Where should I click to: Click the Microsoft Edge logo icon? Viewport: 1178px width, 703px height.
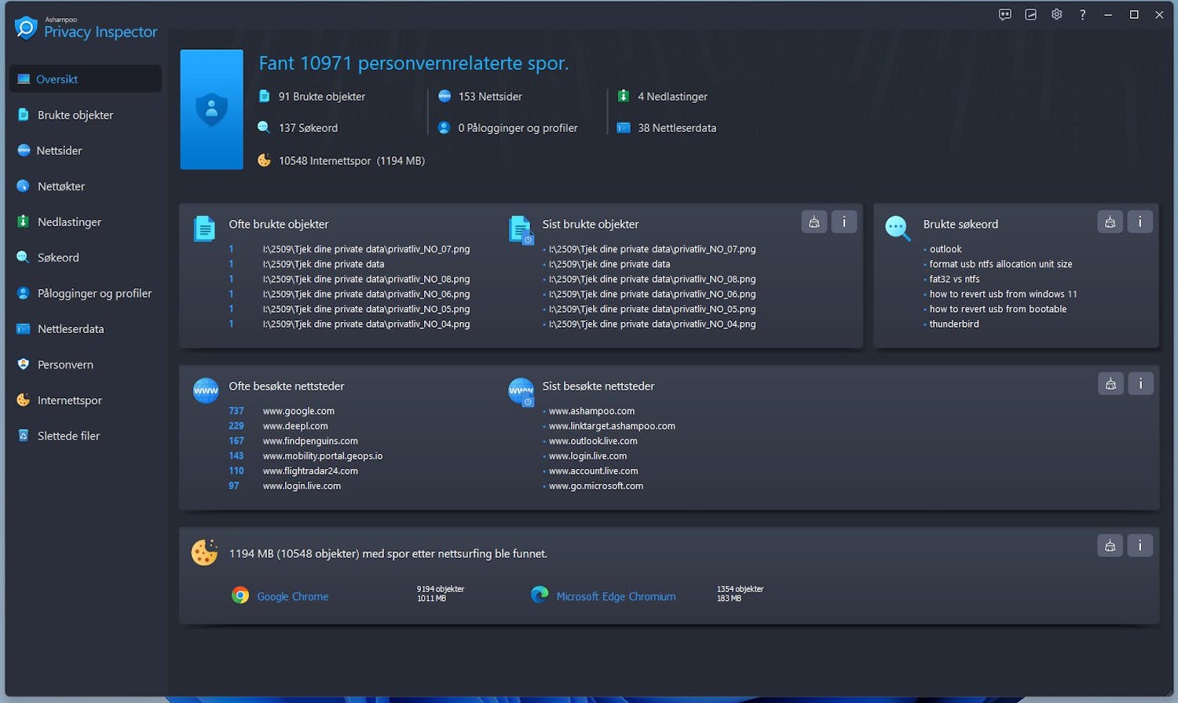coord(540,595)
